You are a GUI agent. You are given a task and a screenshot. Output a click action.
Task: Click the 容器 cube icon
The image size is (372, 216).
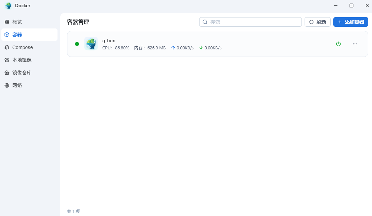(x=7, y=35)
